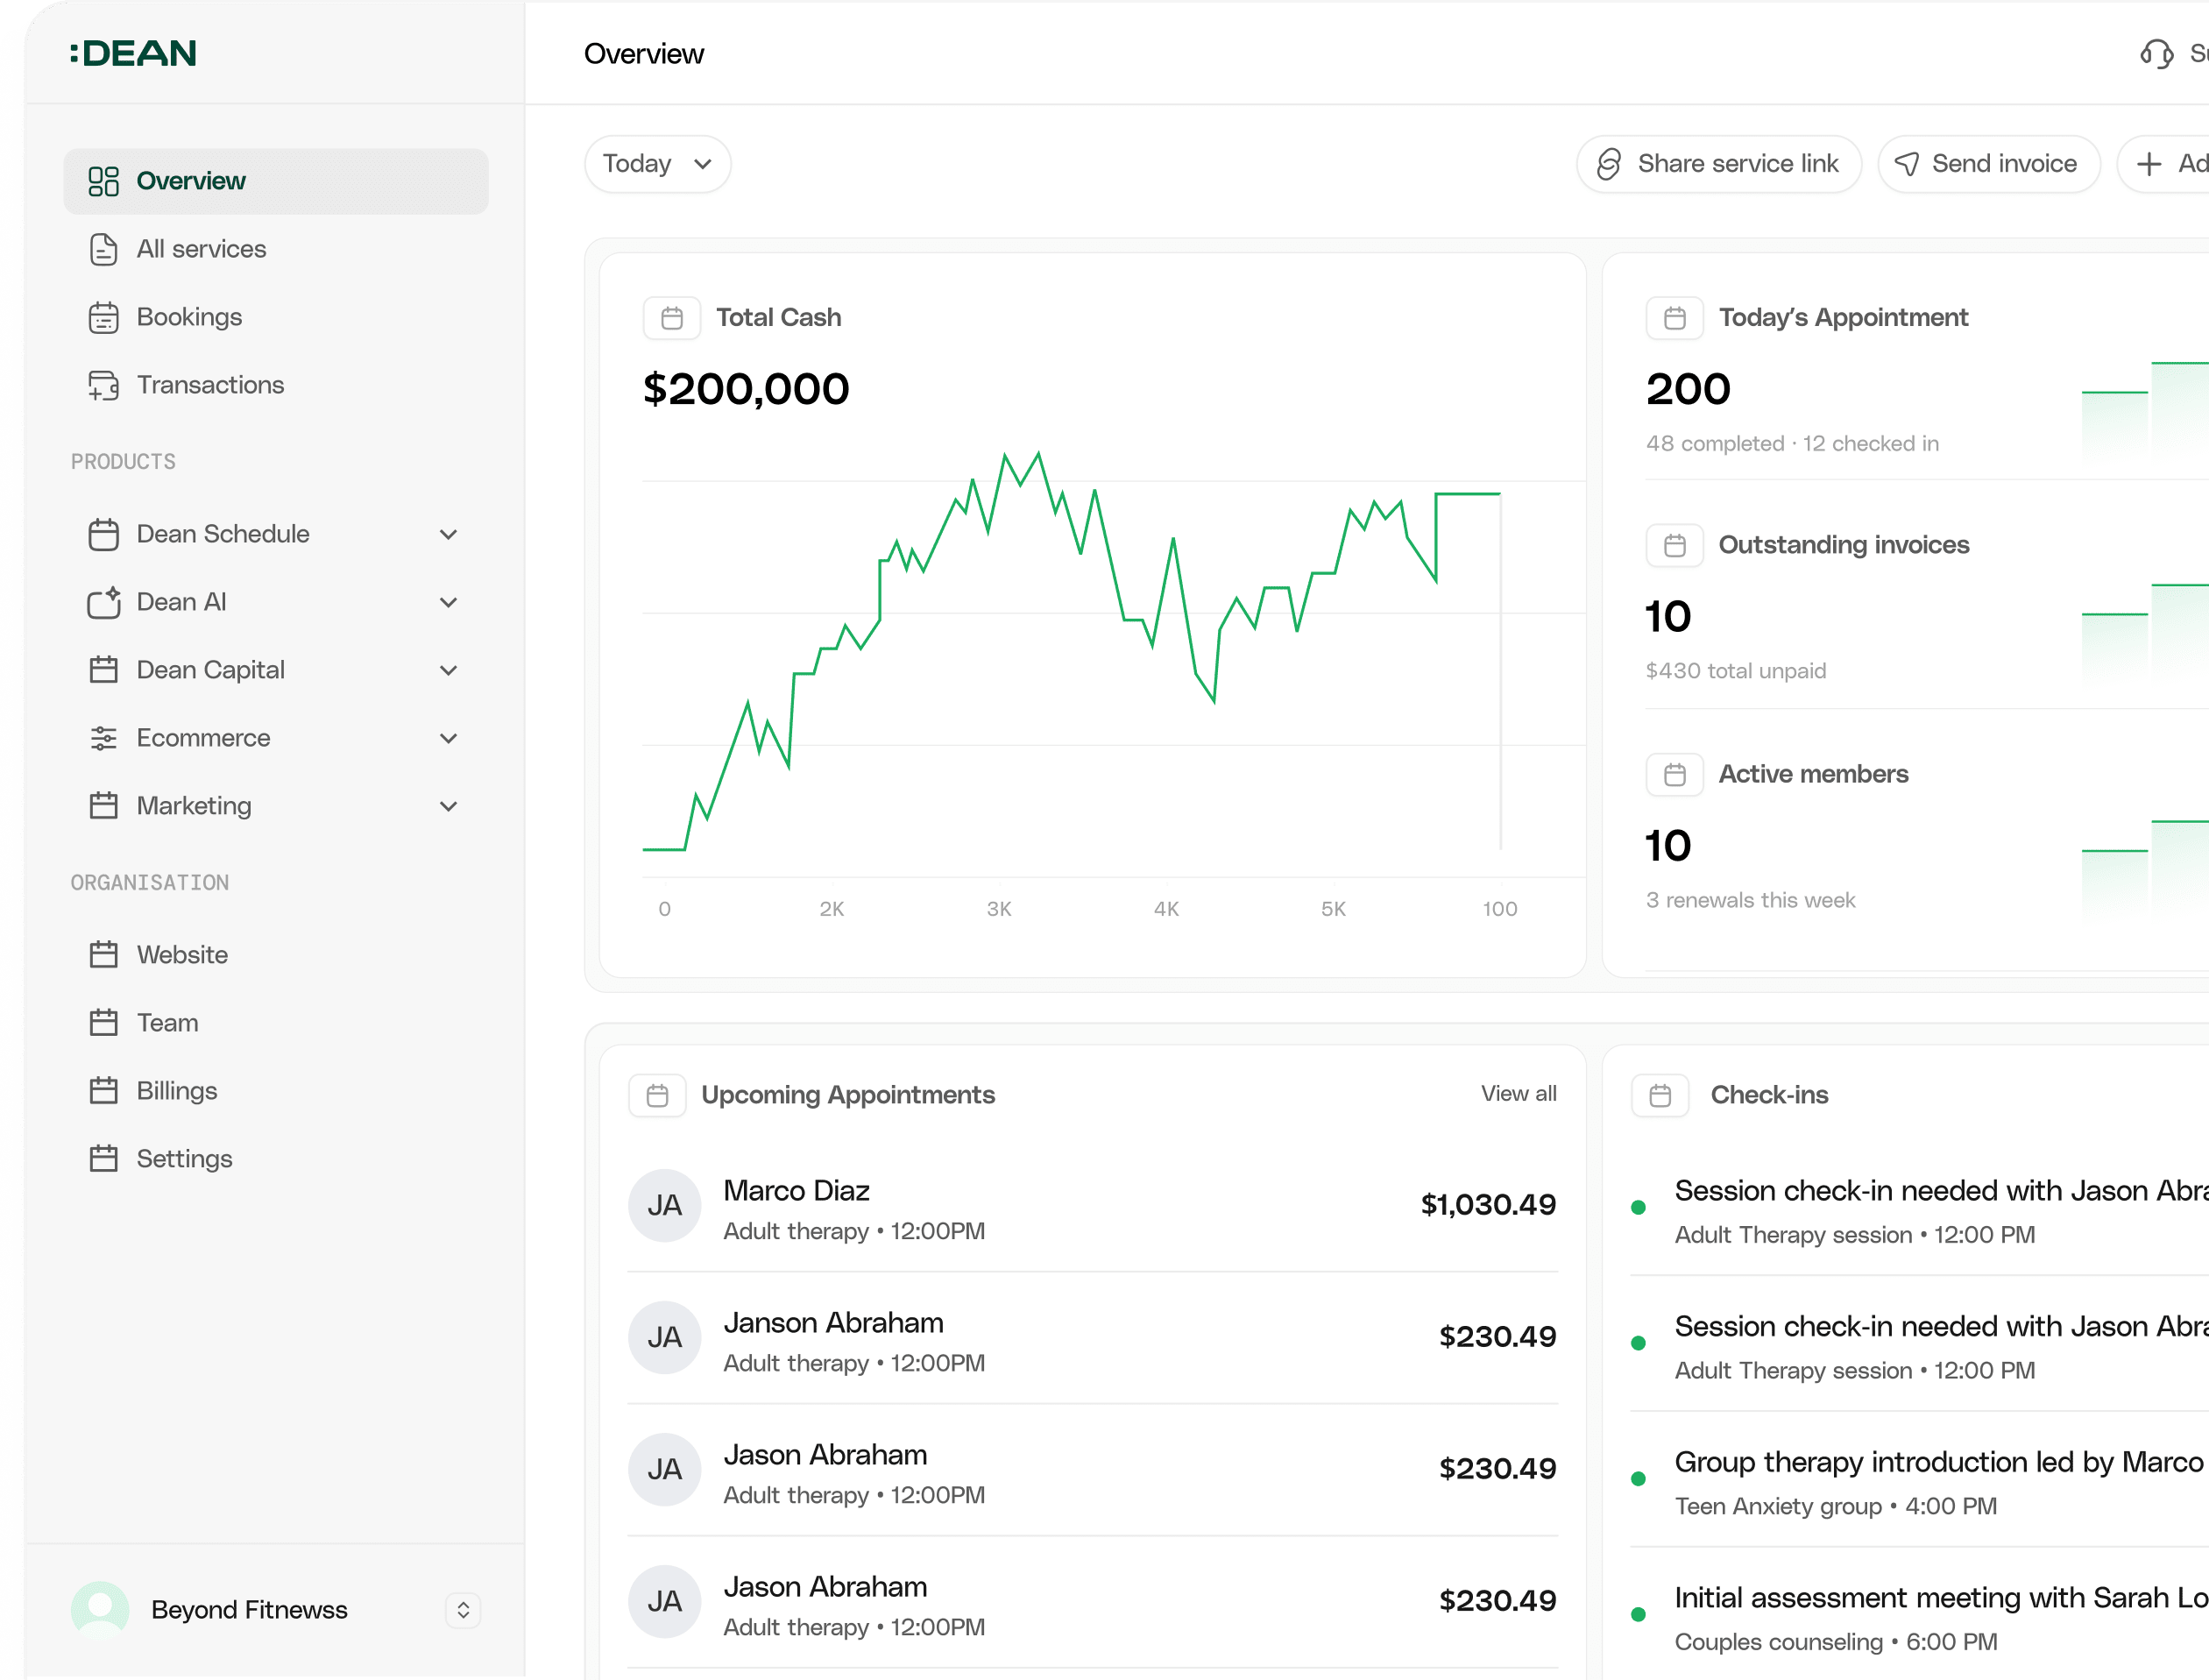The width and height of the screenshot is (2209, 1680).
Task: Open the Beyond Fitnewss organisation switcher
Action: point(463,1610)
